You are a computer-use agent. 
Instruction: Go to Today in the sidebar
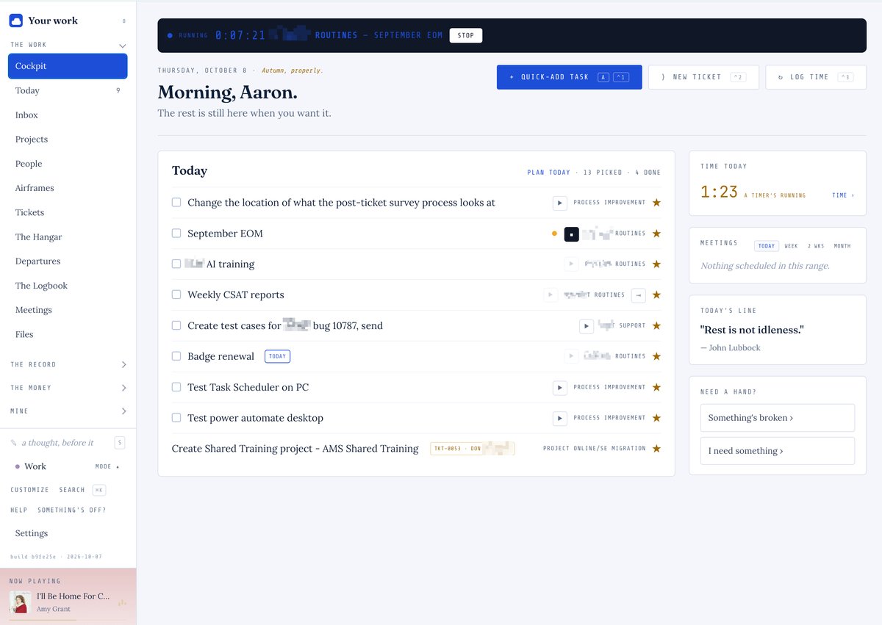pyautogui.click(x=68, y=90)
